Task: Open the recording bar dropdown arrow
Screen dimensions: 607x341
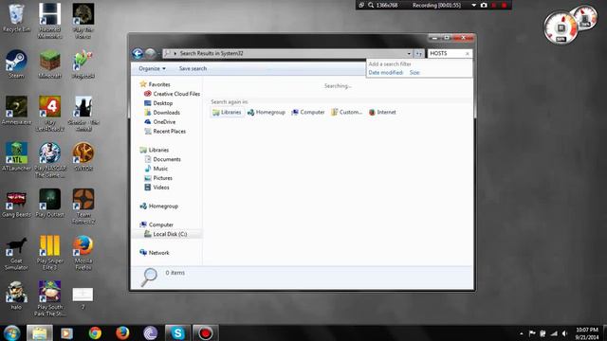Action: [474, 5]
